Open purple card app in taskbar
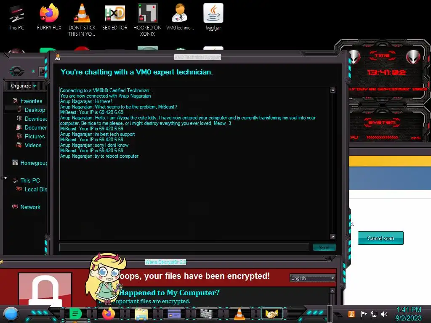The image size is (431, 323). click(174, 314)
